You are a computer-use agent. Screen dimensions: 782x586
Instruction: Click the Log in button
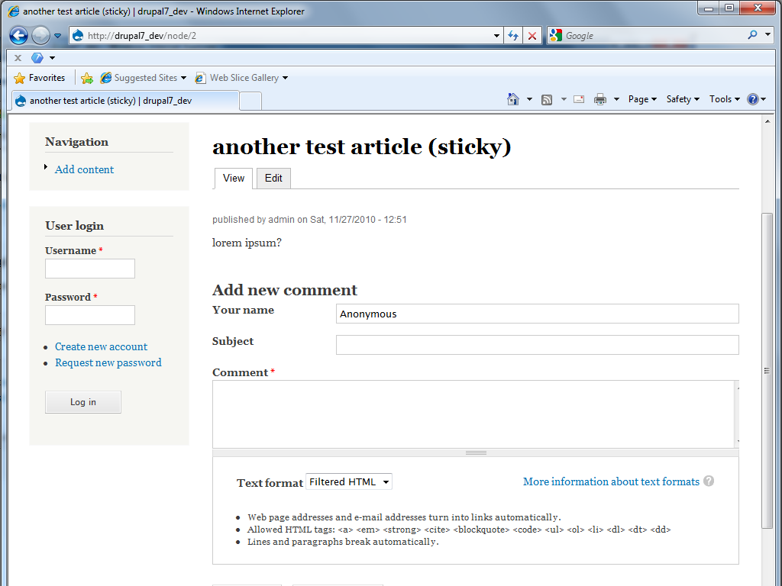click(82, 402)
